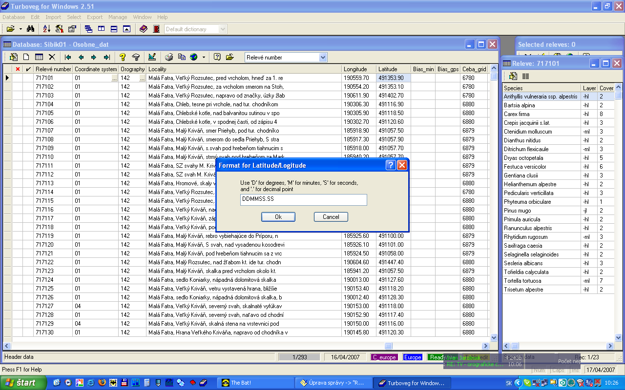Click the globe map icon
The height and width of the screenshot is (390, 625).
(x=194, y=57)
